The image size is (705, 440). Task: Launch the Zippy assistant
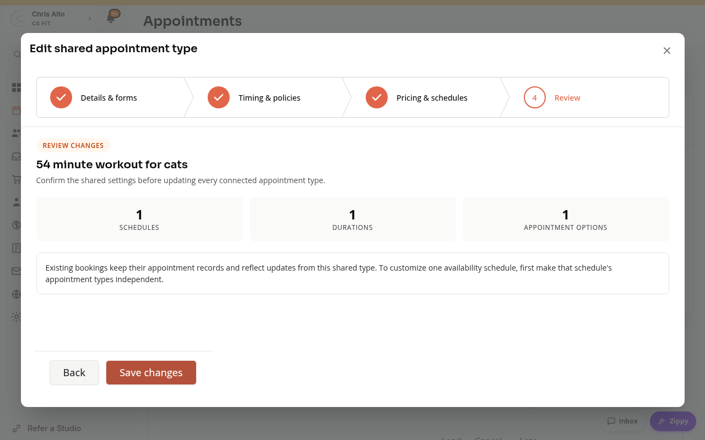673,421
